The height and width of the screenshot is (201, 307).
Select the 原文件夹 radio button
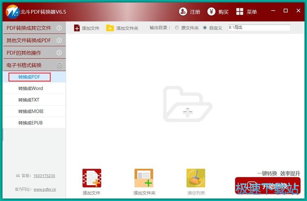177,28
